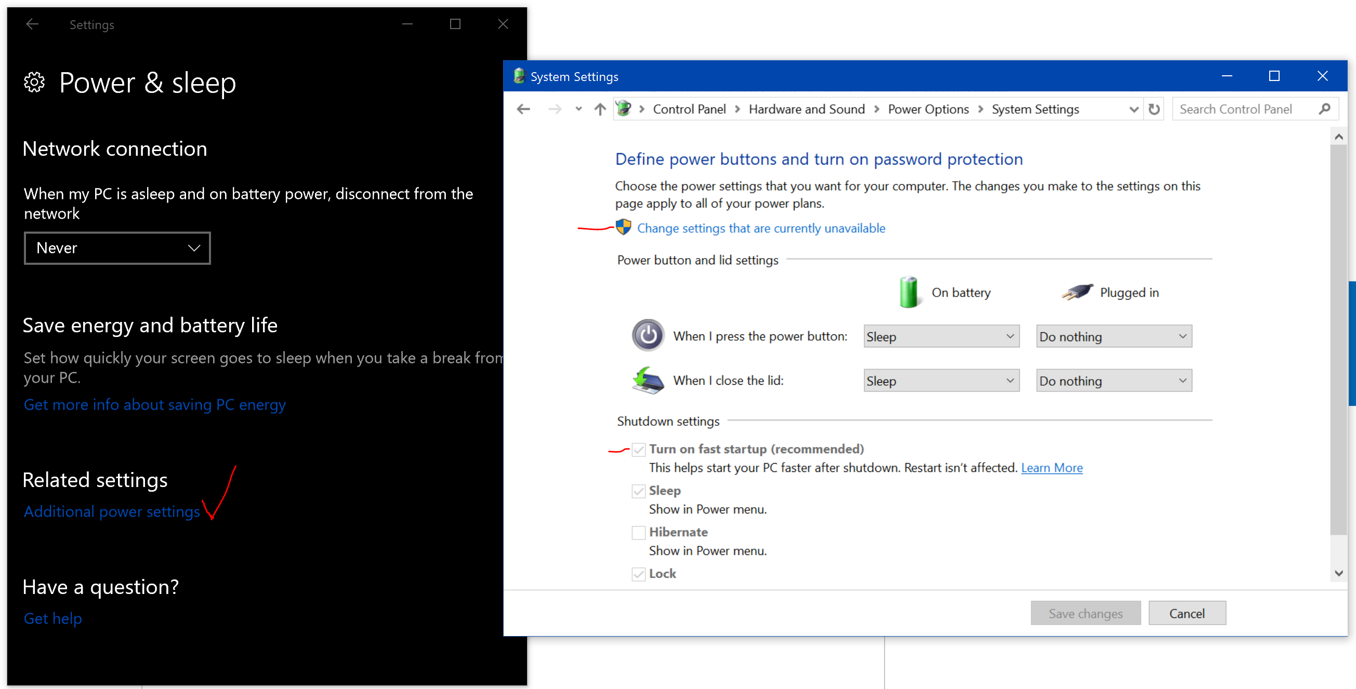Click the Power & sleep gear icon
1356x689 pixels.
[x=35, y=83]
